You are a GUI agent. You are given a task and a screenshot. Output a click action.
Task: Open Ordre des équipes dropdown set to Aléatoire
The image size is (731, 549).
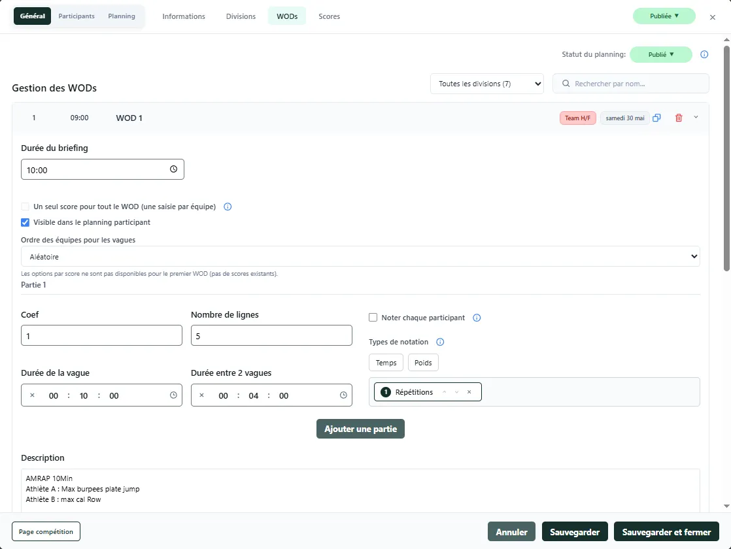point(360,257)
